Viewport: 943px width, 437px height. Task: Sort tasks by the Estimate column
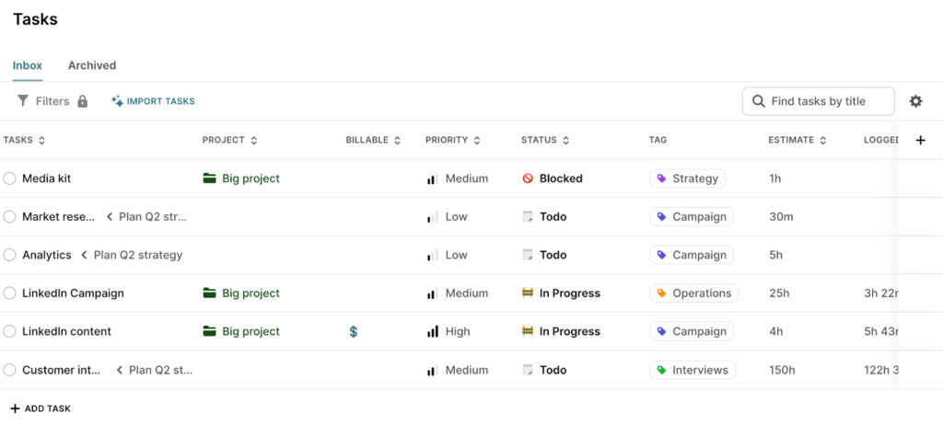[x=821, y=141]
